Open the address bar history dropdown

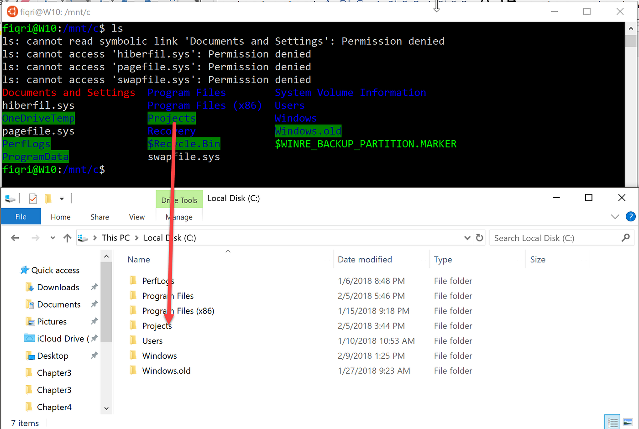pyautogui.click(x=467, y=238)
